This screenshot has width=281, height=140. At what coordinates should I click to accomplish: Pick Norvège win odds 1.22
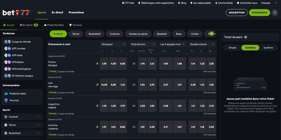click(x=123, y=85)
